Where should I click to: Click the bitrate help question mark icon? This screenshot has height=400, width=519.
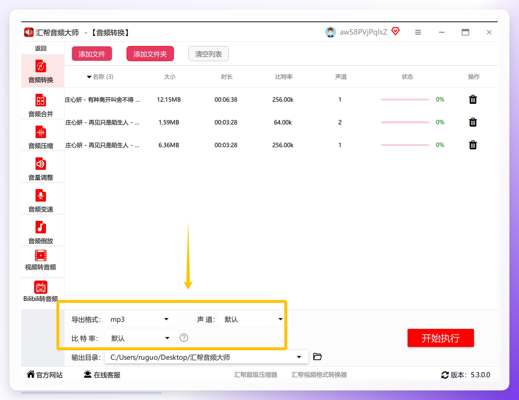coord(184,338)
